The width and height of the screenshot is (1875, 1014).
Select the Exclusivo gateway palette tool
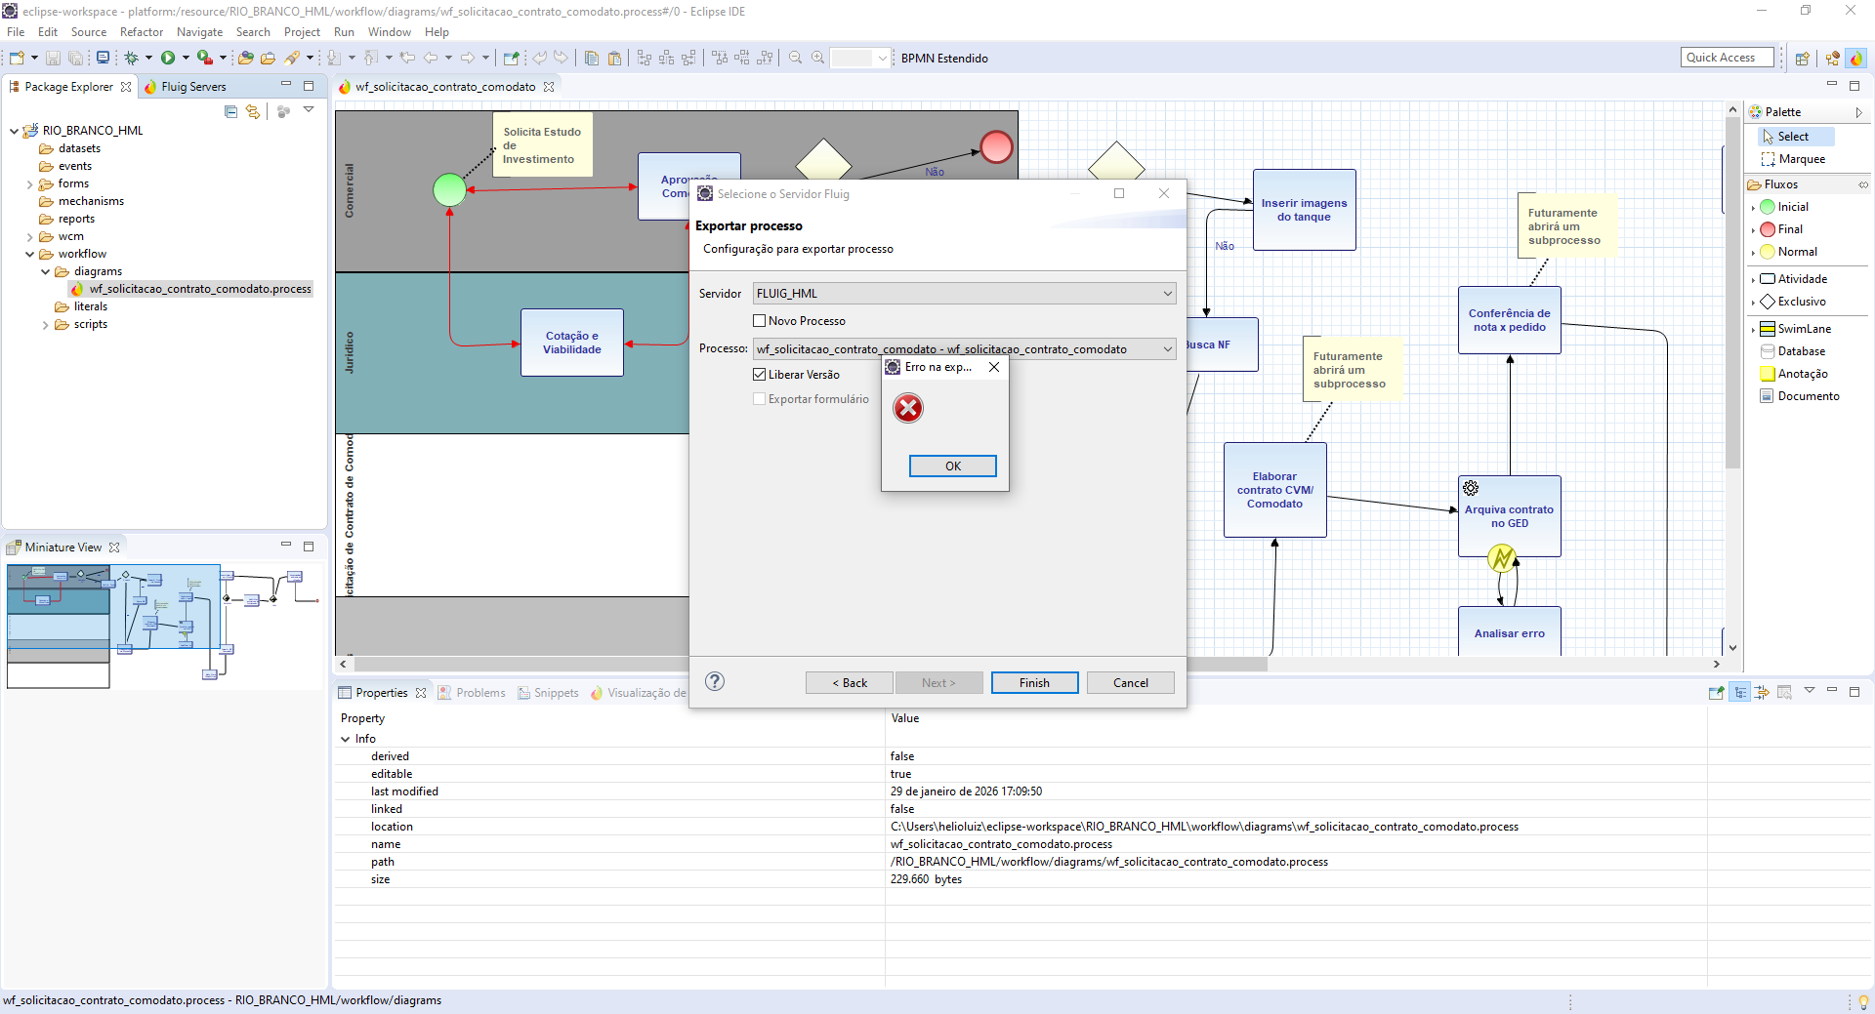pyautogui.click(x=1801, y=302)
